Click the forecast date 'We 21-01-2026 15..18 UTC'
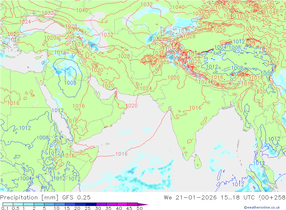 coord(210,198)
